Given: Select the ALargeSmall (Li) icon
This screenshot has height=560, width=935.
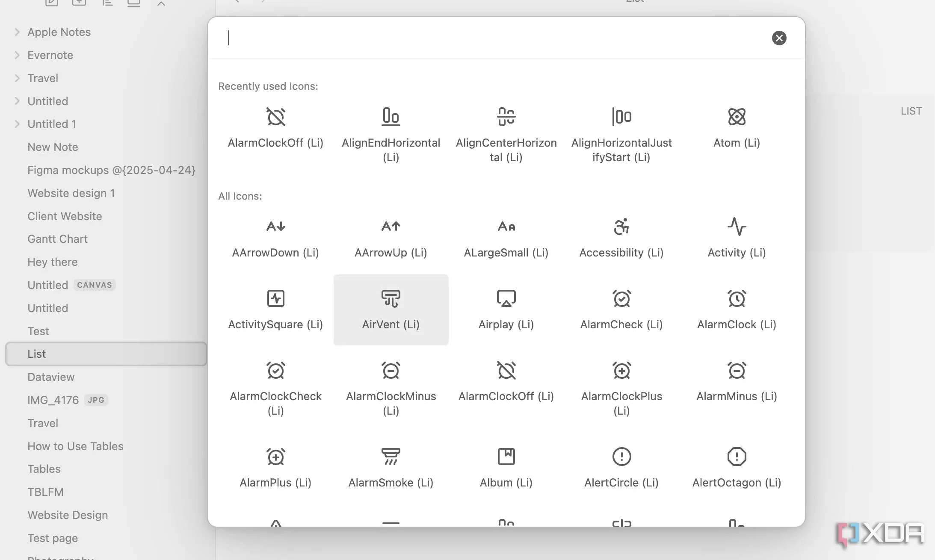Looking at the screenshot, I should click(506, 238).
